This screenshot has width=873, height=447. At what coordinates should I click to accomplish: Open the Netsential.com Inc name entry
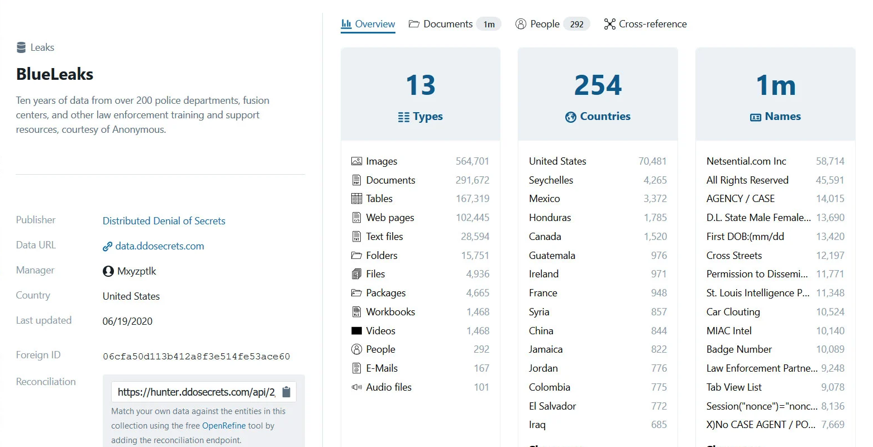tap(775, 161)
